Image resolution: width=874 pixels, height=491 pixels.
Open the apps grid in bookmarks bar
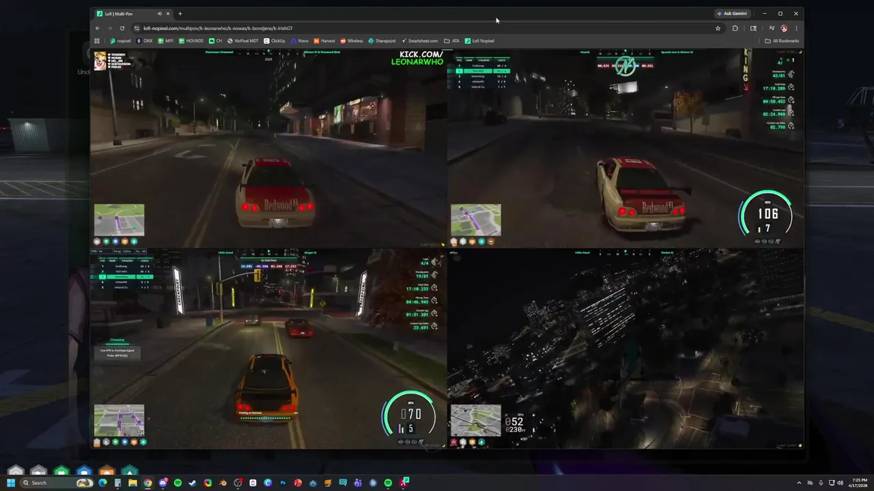coord(97,41)
